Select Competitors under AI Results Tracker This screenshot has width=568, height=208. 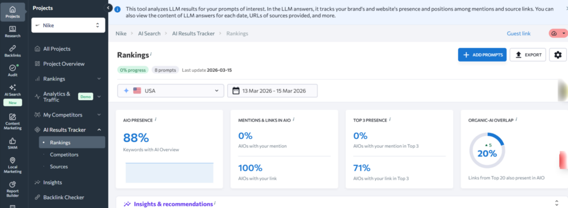(64, 154)
